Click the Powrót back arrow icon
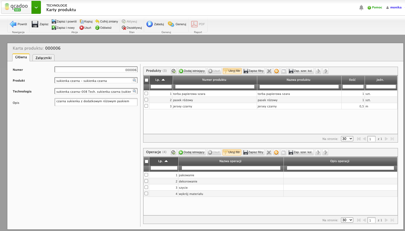This screenshot has height=231, width=405. [x=13, y=24]
